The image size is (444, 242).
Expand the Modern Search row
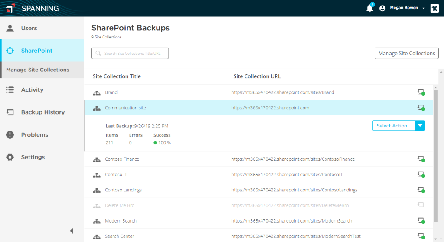259,220
